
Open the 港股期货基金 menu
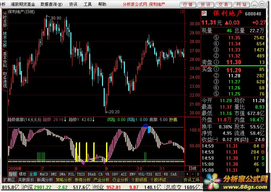click(x=23, y=4)
